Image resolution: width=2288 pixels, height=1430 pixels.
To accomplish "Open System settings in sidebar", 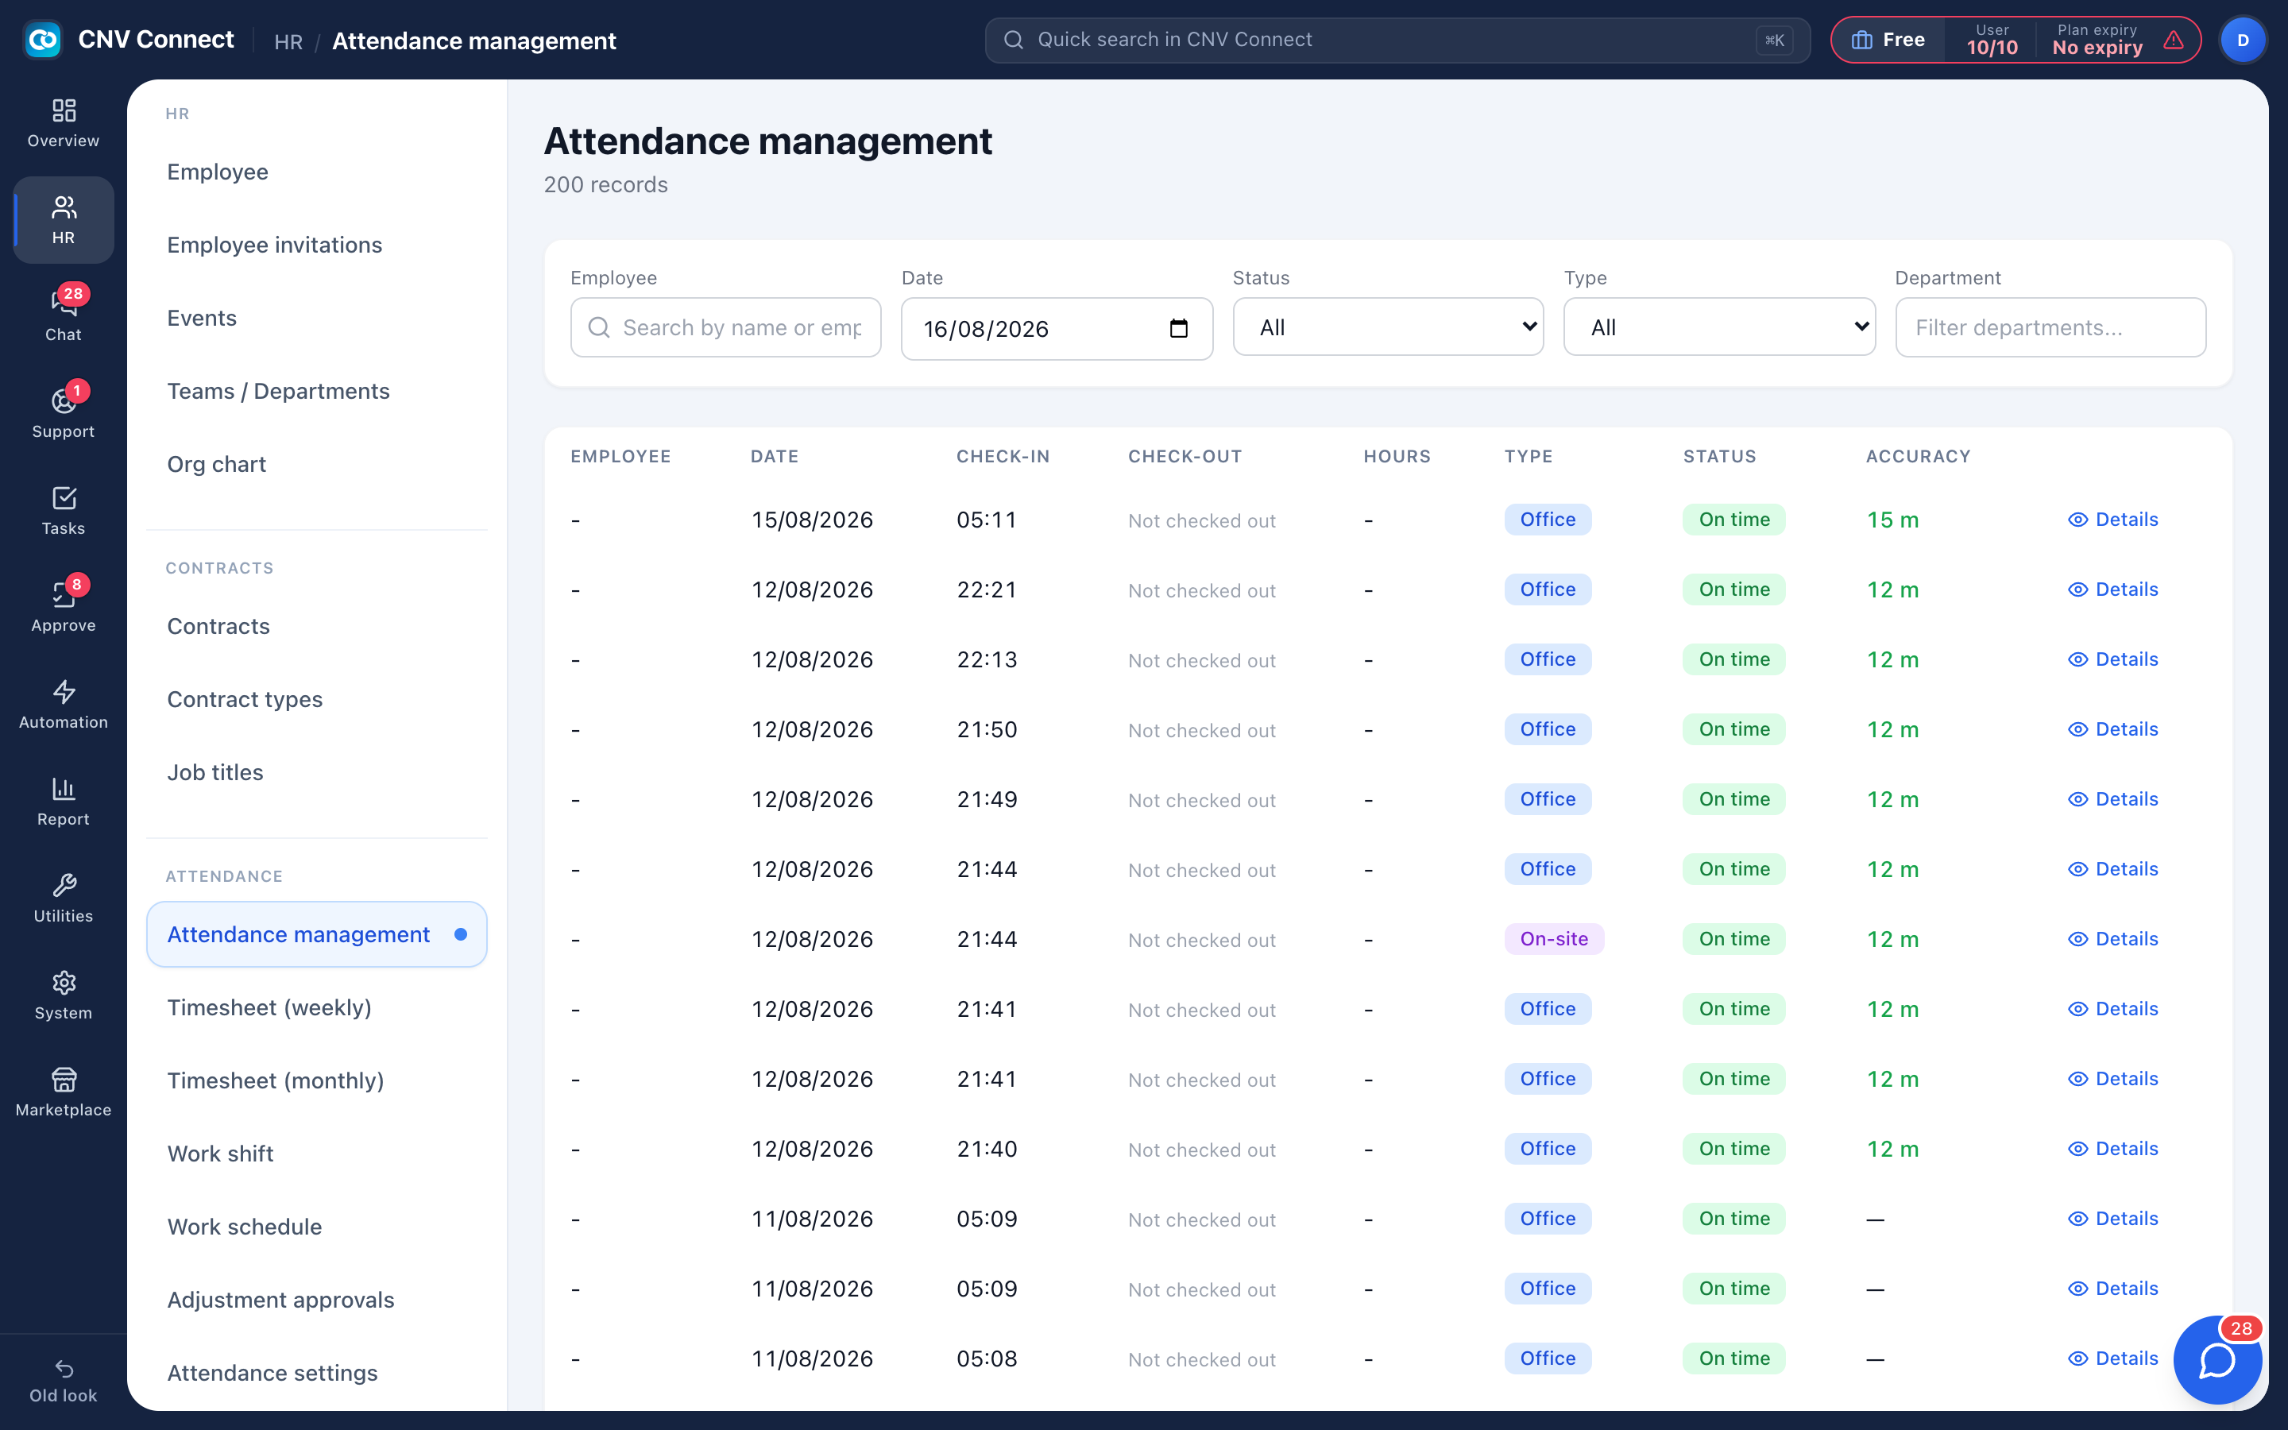I will tap(64, 996).
